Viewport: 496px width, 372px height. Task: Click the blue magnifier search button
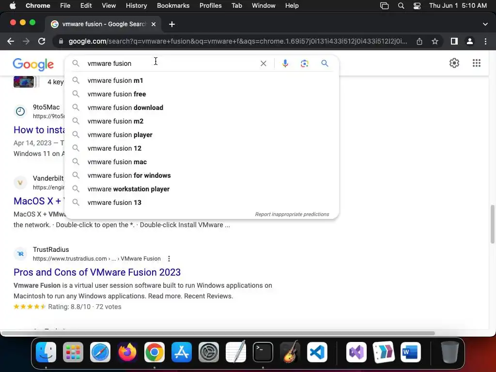click(325, 63)
